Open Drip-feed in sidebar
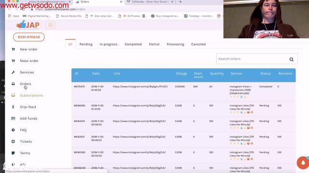The width and height of the screenshot is (309, 173). [x=28, y=107]
